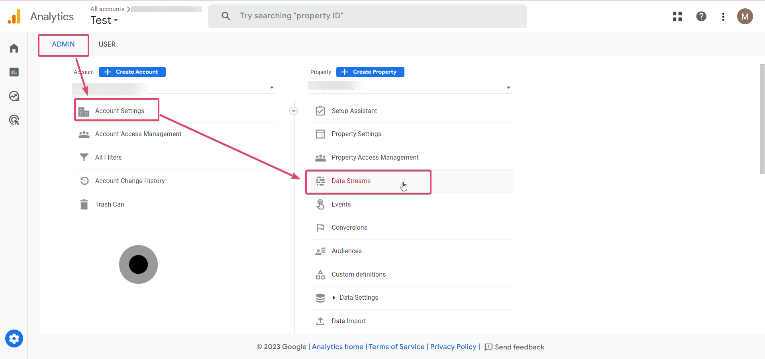The image size is (765, 359).
Task: Open Property Settings
Action: click(412, 134)
